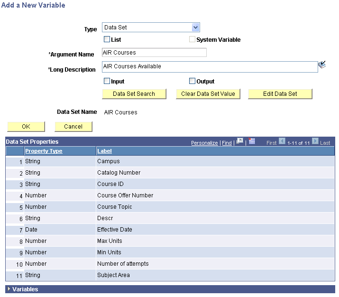
Task: Select the Course Topic label cell
Action: 215,207
